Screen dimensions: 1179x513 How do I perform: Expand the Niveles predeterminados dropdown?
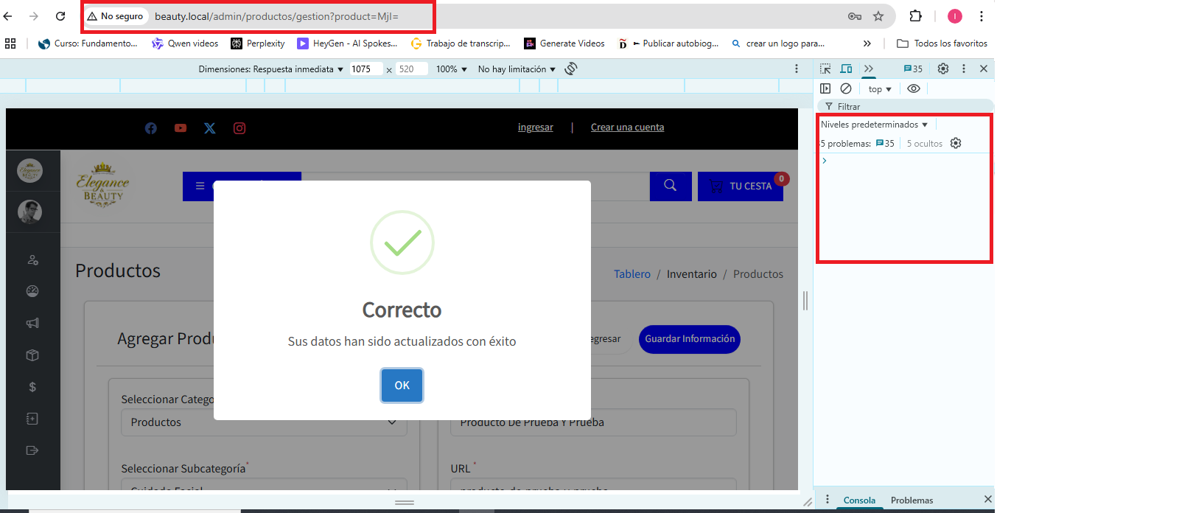click(874, 125)
